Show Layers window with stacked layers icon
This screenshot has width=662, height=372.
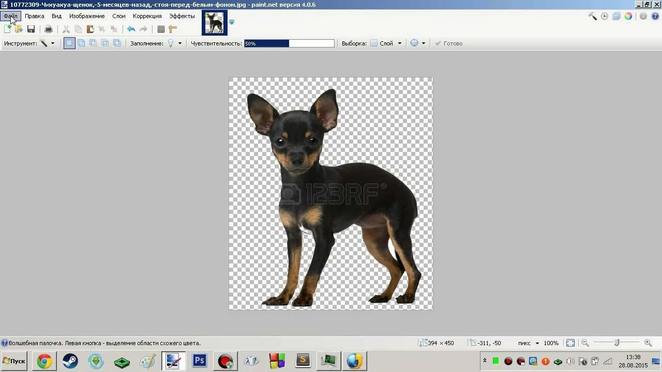click(x=616, y=16)
